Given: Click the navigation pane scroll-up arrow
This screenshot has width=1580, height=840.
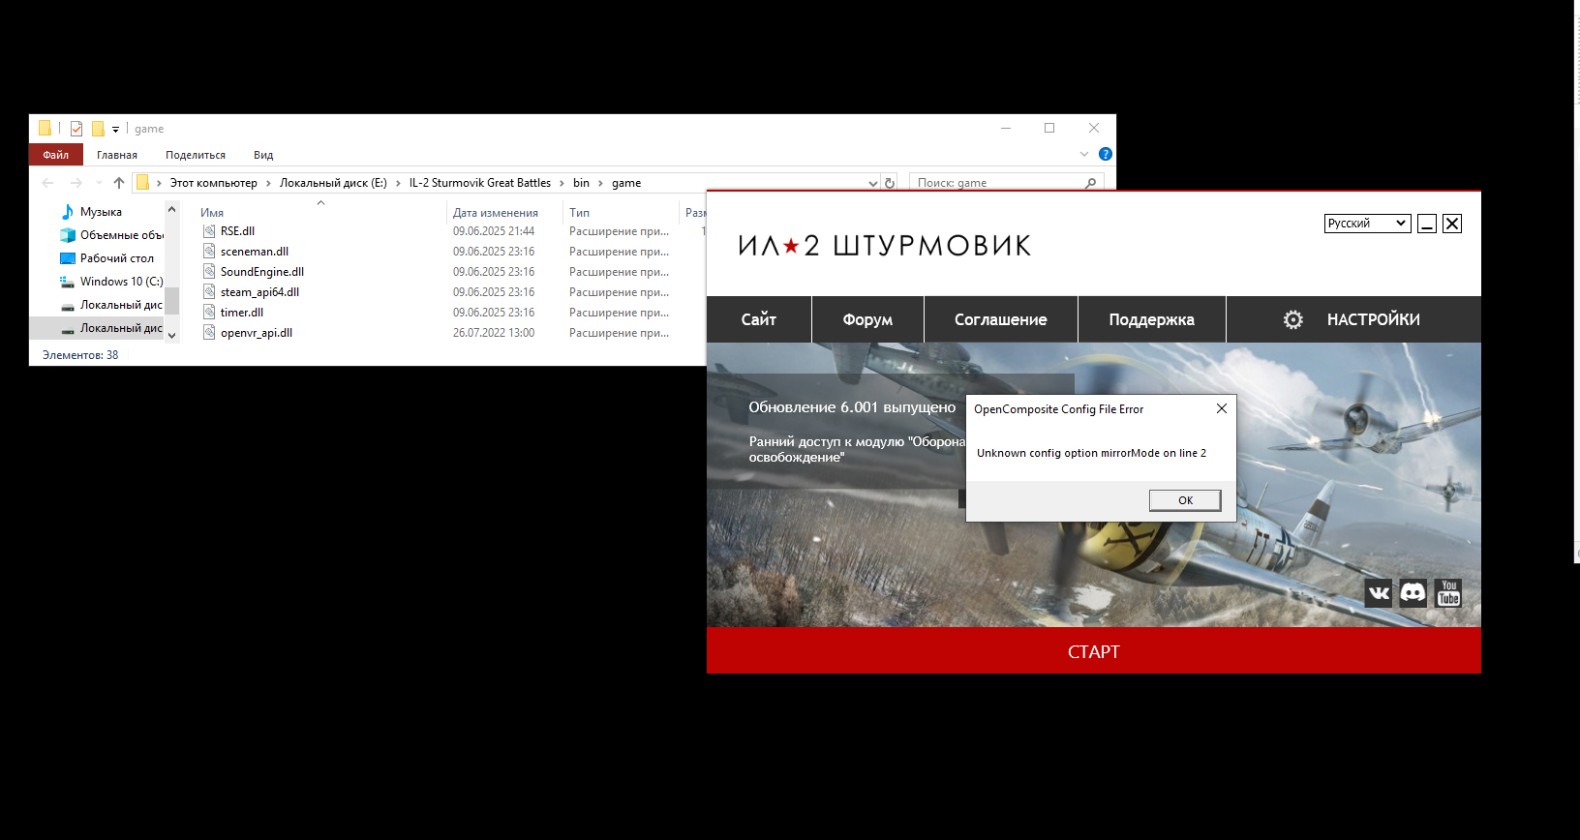Looking at the screenshot, I should pyautogui.click(x=172, y=209).
